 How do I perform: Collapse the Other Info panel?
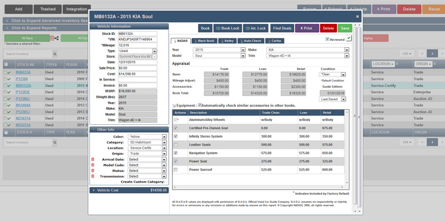129,129
